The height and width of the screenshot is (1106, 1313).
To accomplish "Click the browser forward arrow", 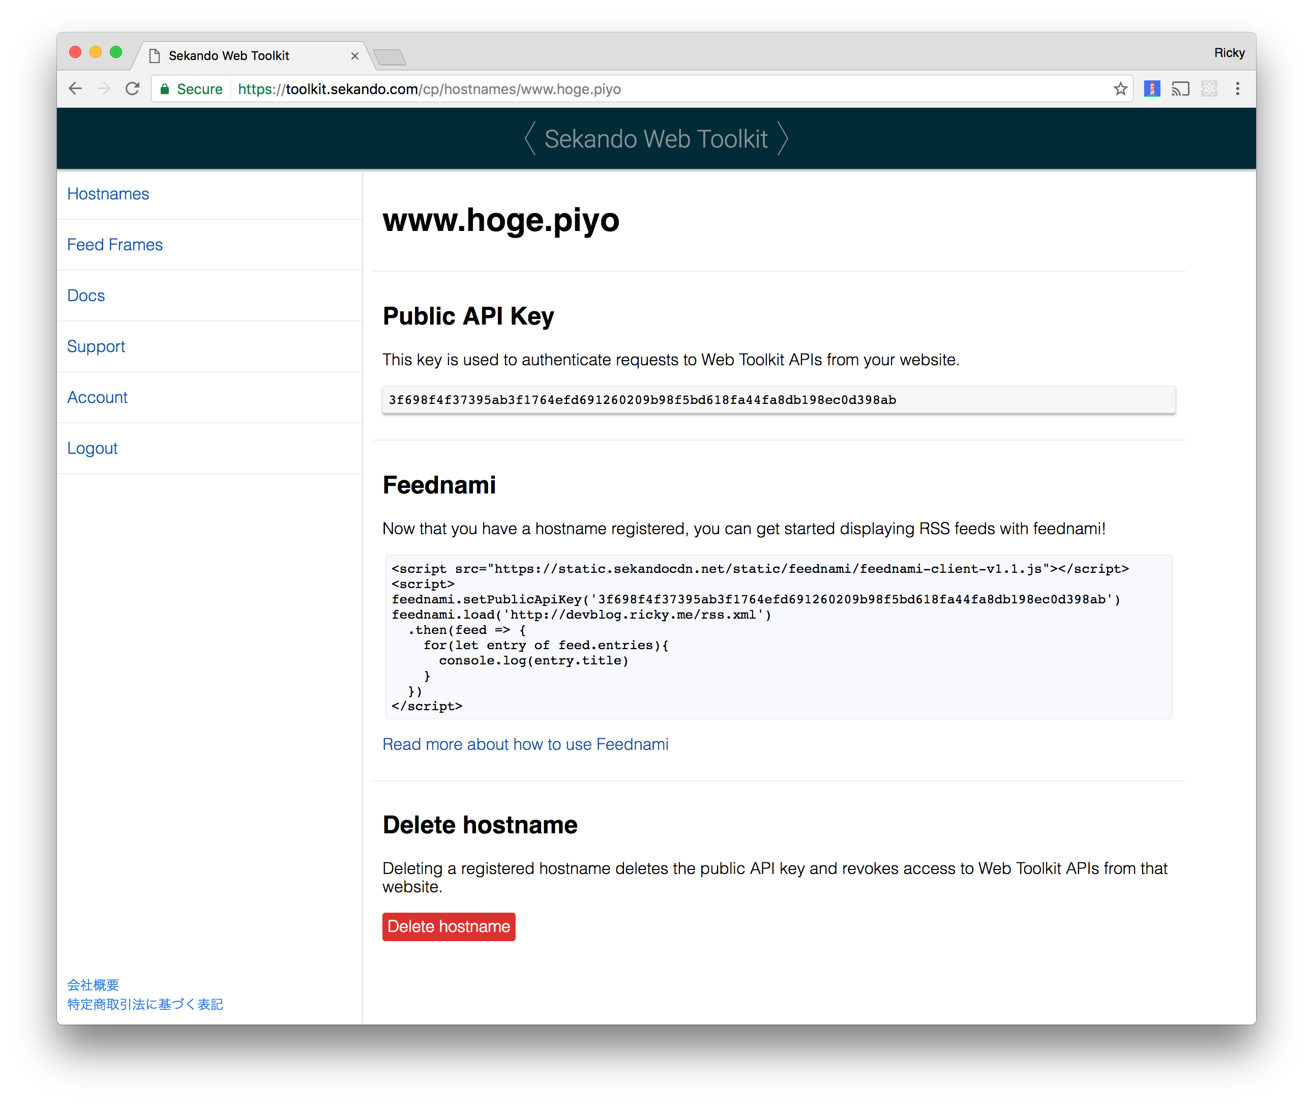I will pos(103,89).
